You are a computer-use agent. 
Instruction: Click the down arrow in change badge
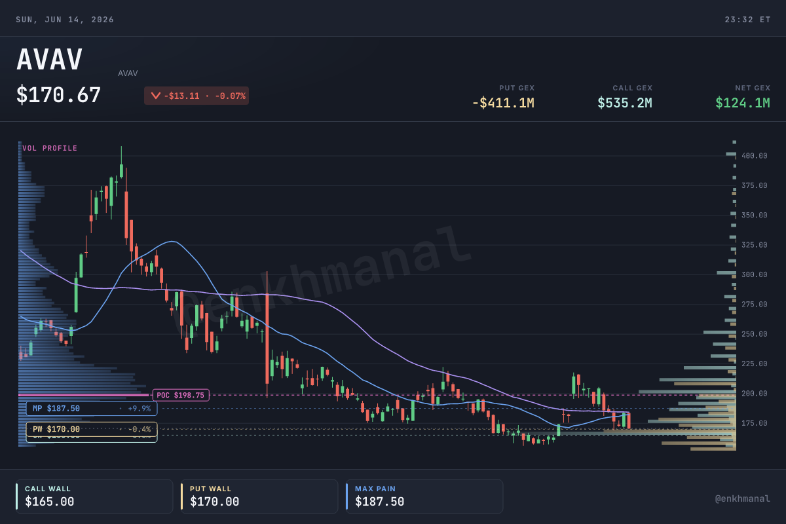point(155,96)
